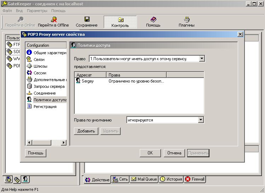Image resolution: width=265 pixels, height=193 pixels.
Task: Click the Политики доступа header icon
Action: (74, 45)
